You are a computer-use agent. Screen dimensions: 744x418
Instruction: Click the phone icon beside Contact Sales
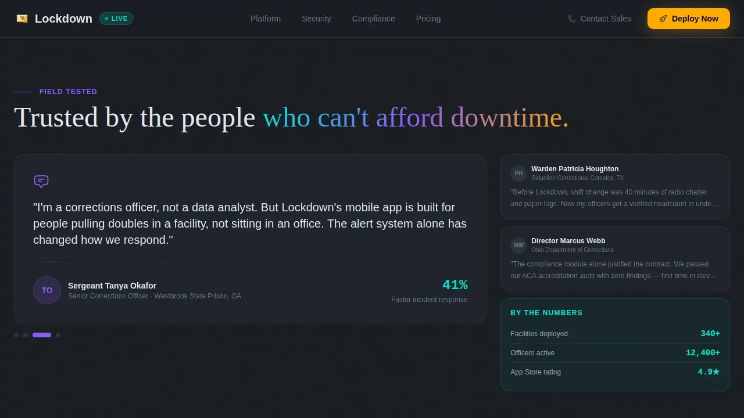(x=572, y=19)
